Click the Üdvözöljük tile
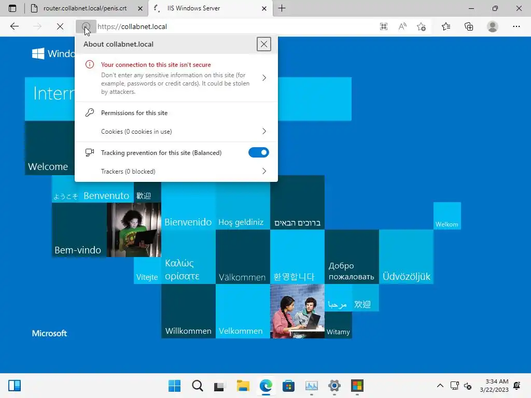 click(406, 257)
